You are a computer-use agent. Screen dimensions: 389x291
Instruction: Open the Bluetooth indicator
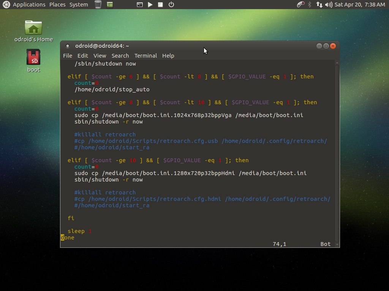(x=310, y=5)
